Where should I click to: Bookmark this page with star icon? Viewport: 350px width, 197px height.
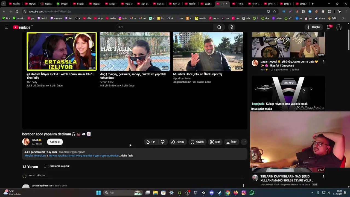[275, 11]
